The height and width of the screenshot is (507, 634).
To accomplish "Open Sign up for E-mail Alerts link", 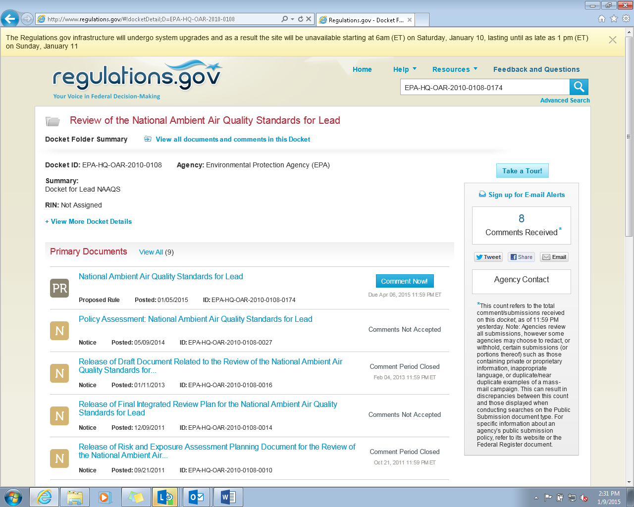I will tap(526, 195).
